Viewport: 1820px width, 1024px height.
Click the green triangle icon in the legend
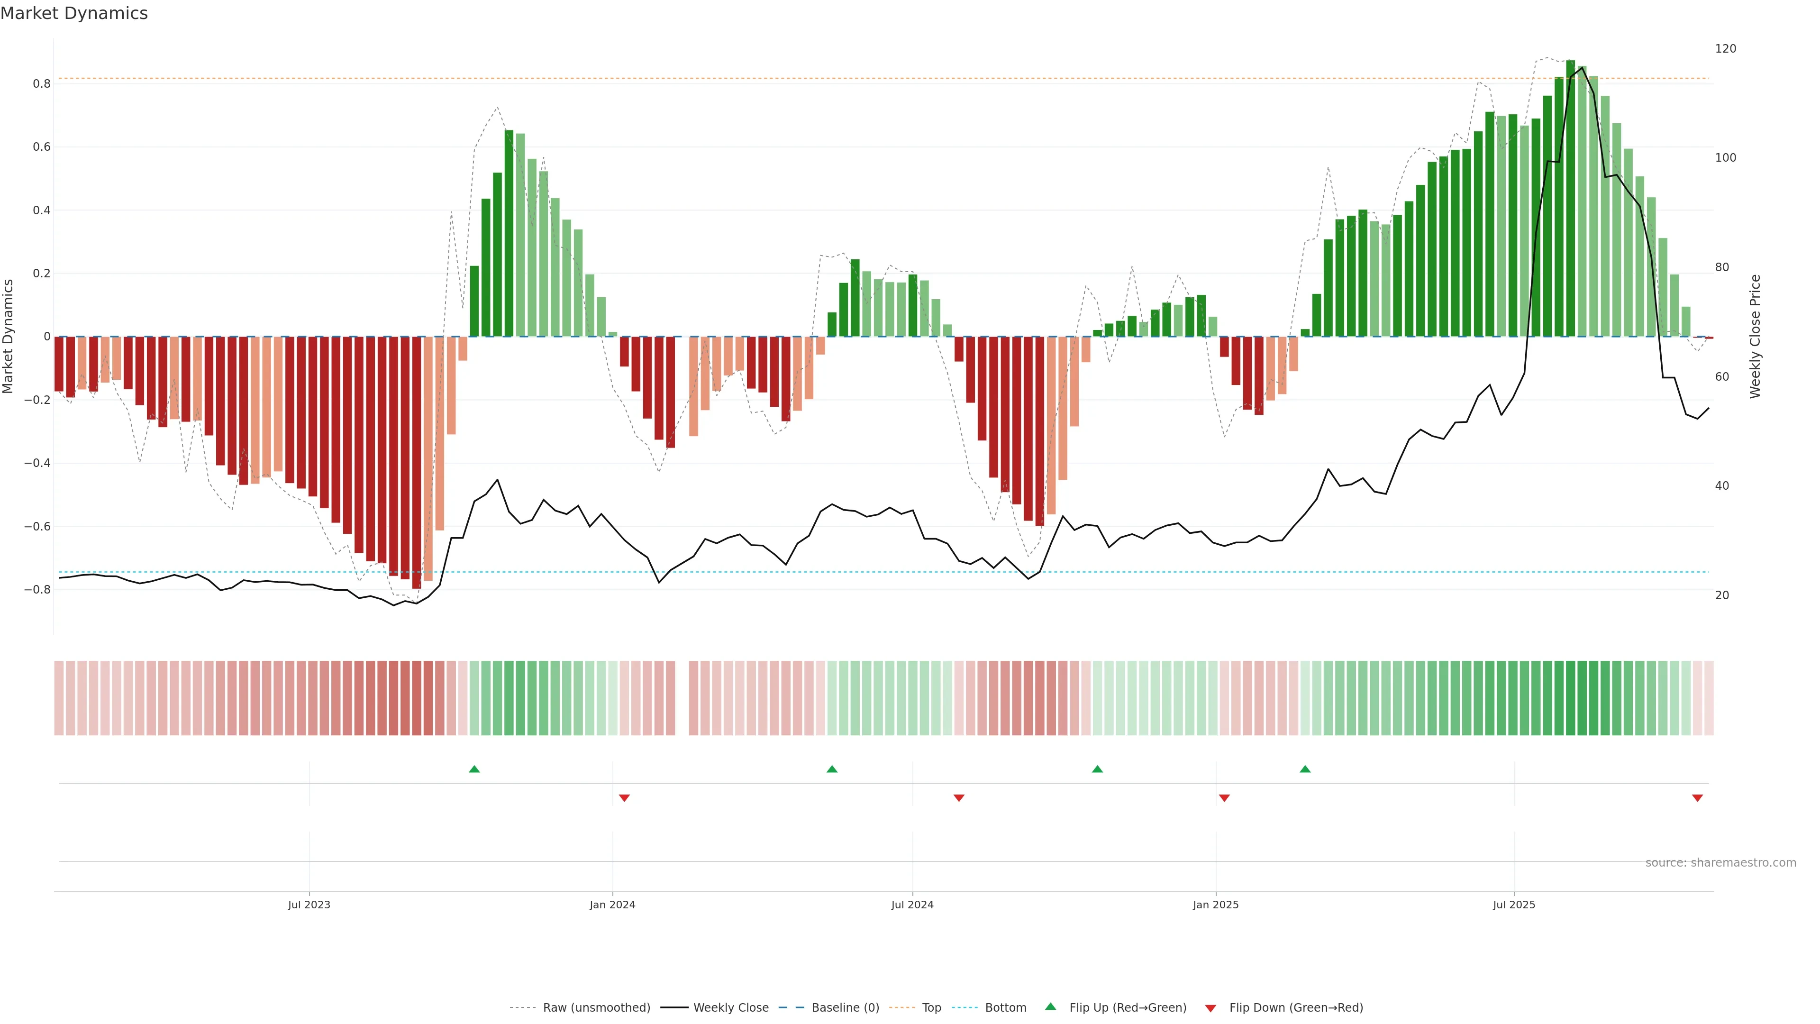pyautogui.click(x=1051, y=1006)
